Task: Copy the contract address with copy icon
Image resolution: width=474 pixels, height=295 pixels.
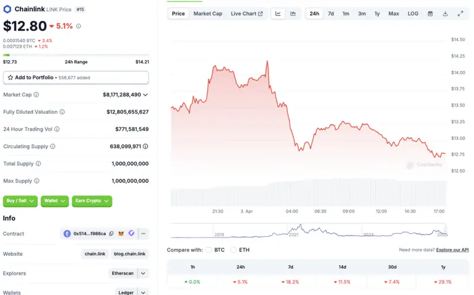Action: tap(111, 233)
